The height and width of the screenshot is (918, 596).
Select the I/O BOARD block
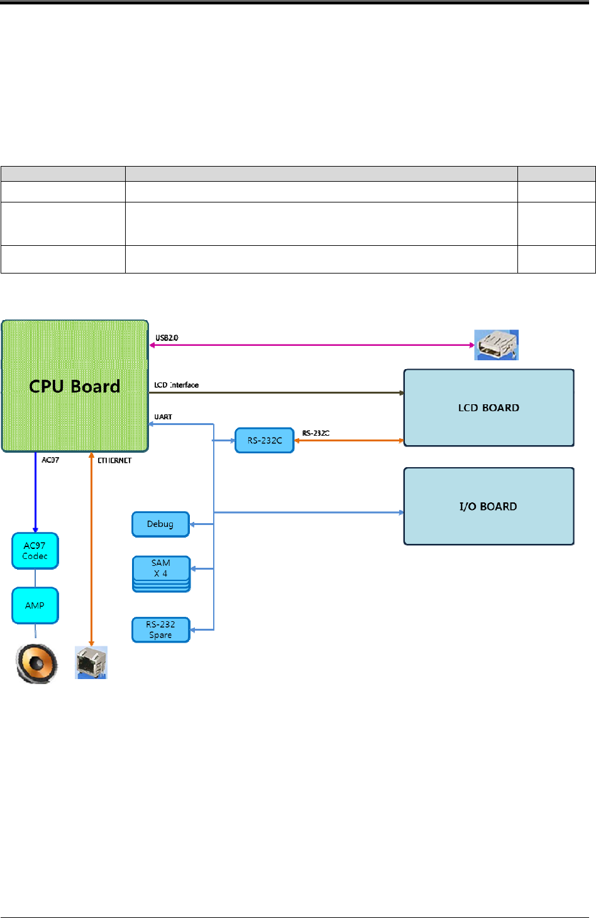point(488,506)
